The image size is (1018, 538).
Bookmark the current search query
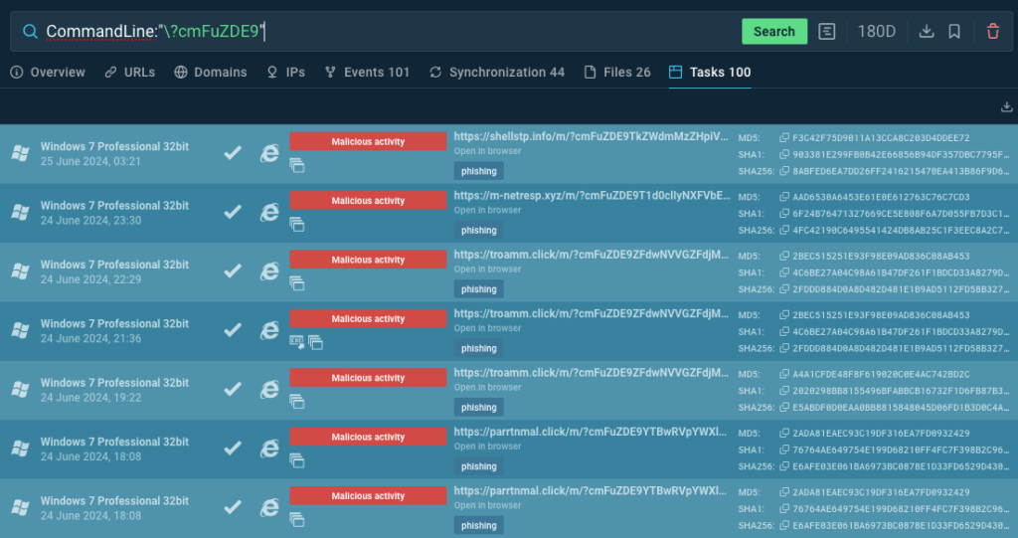click(954, 32)
